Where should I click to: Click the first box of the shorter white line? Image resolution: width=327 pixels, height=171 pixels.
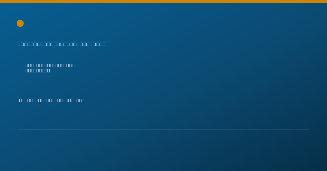point(27,70)
